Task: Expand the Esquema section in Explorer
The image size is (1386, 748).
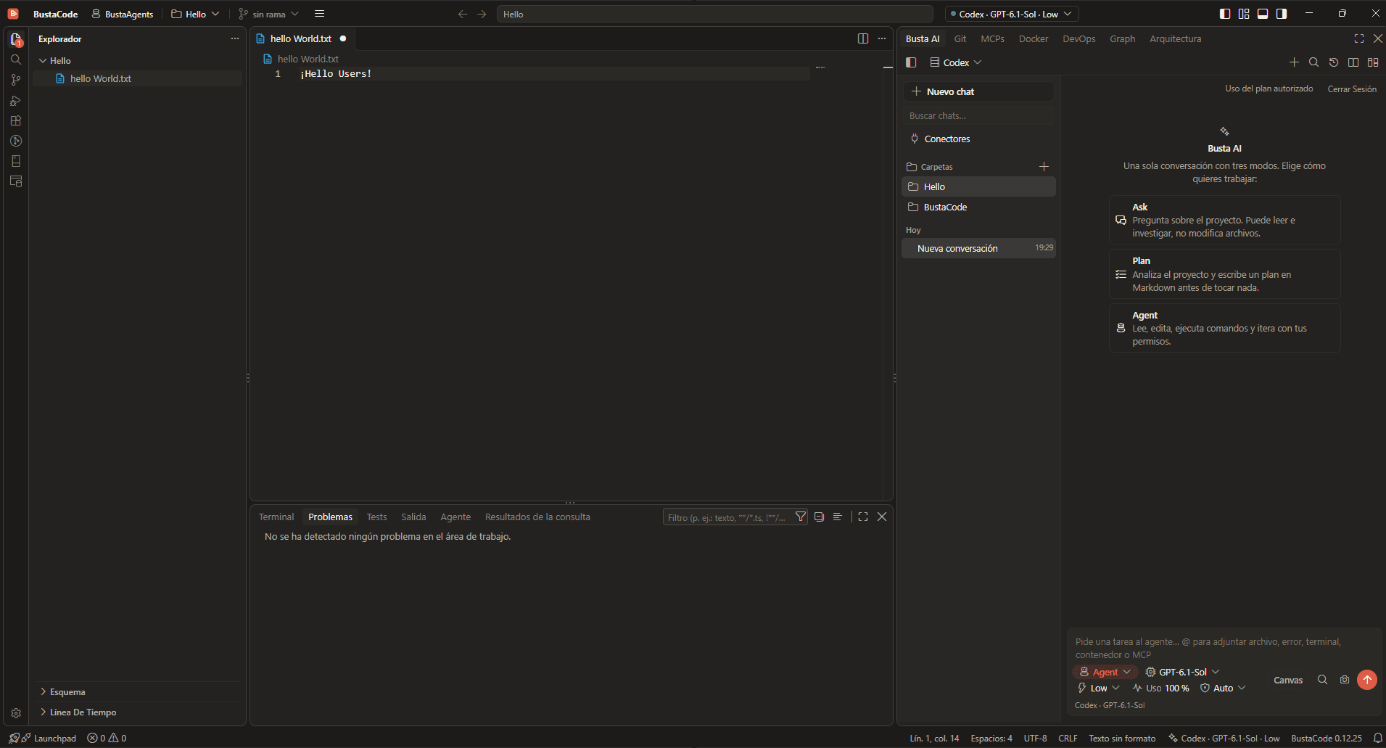Action: click(136, 691)
